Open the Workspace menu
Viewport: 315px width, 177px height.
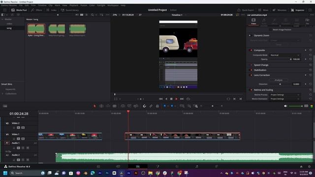coord(113,5)
